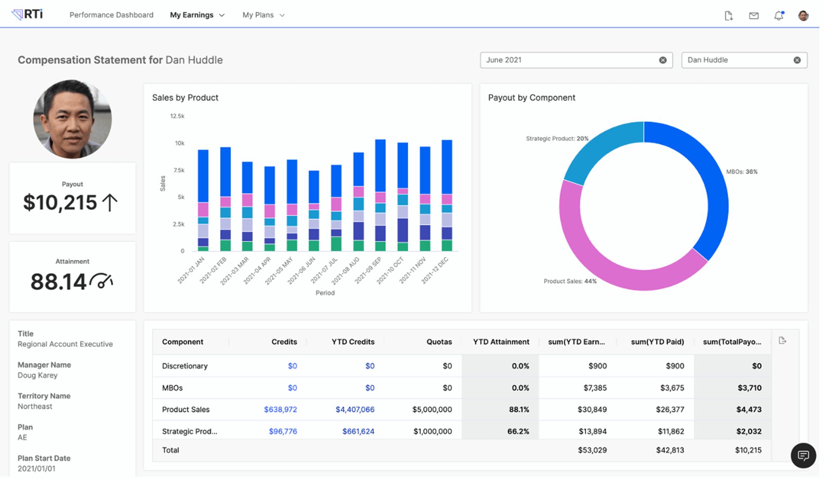Open the chat support widget
This screenshot has height=479, width=824.
point(803,456)
